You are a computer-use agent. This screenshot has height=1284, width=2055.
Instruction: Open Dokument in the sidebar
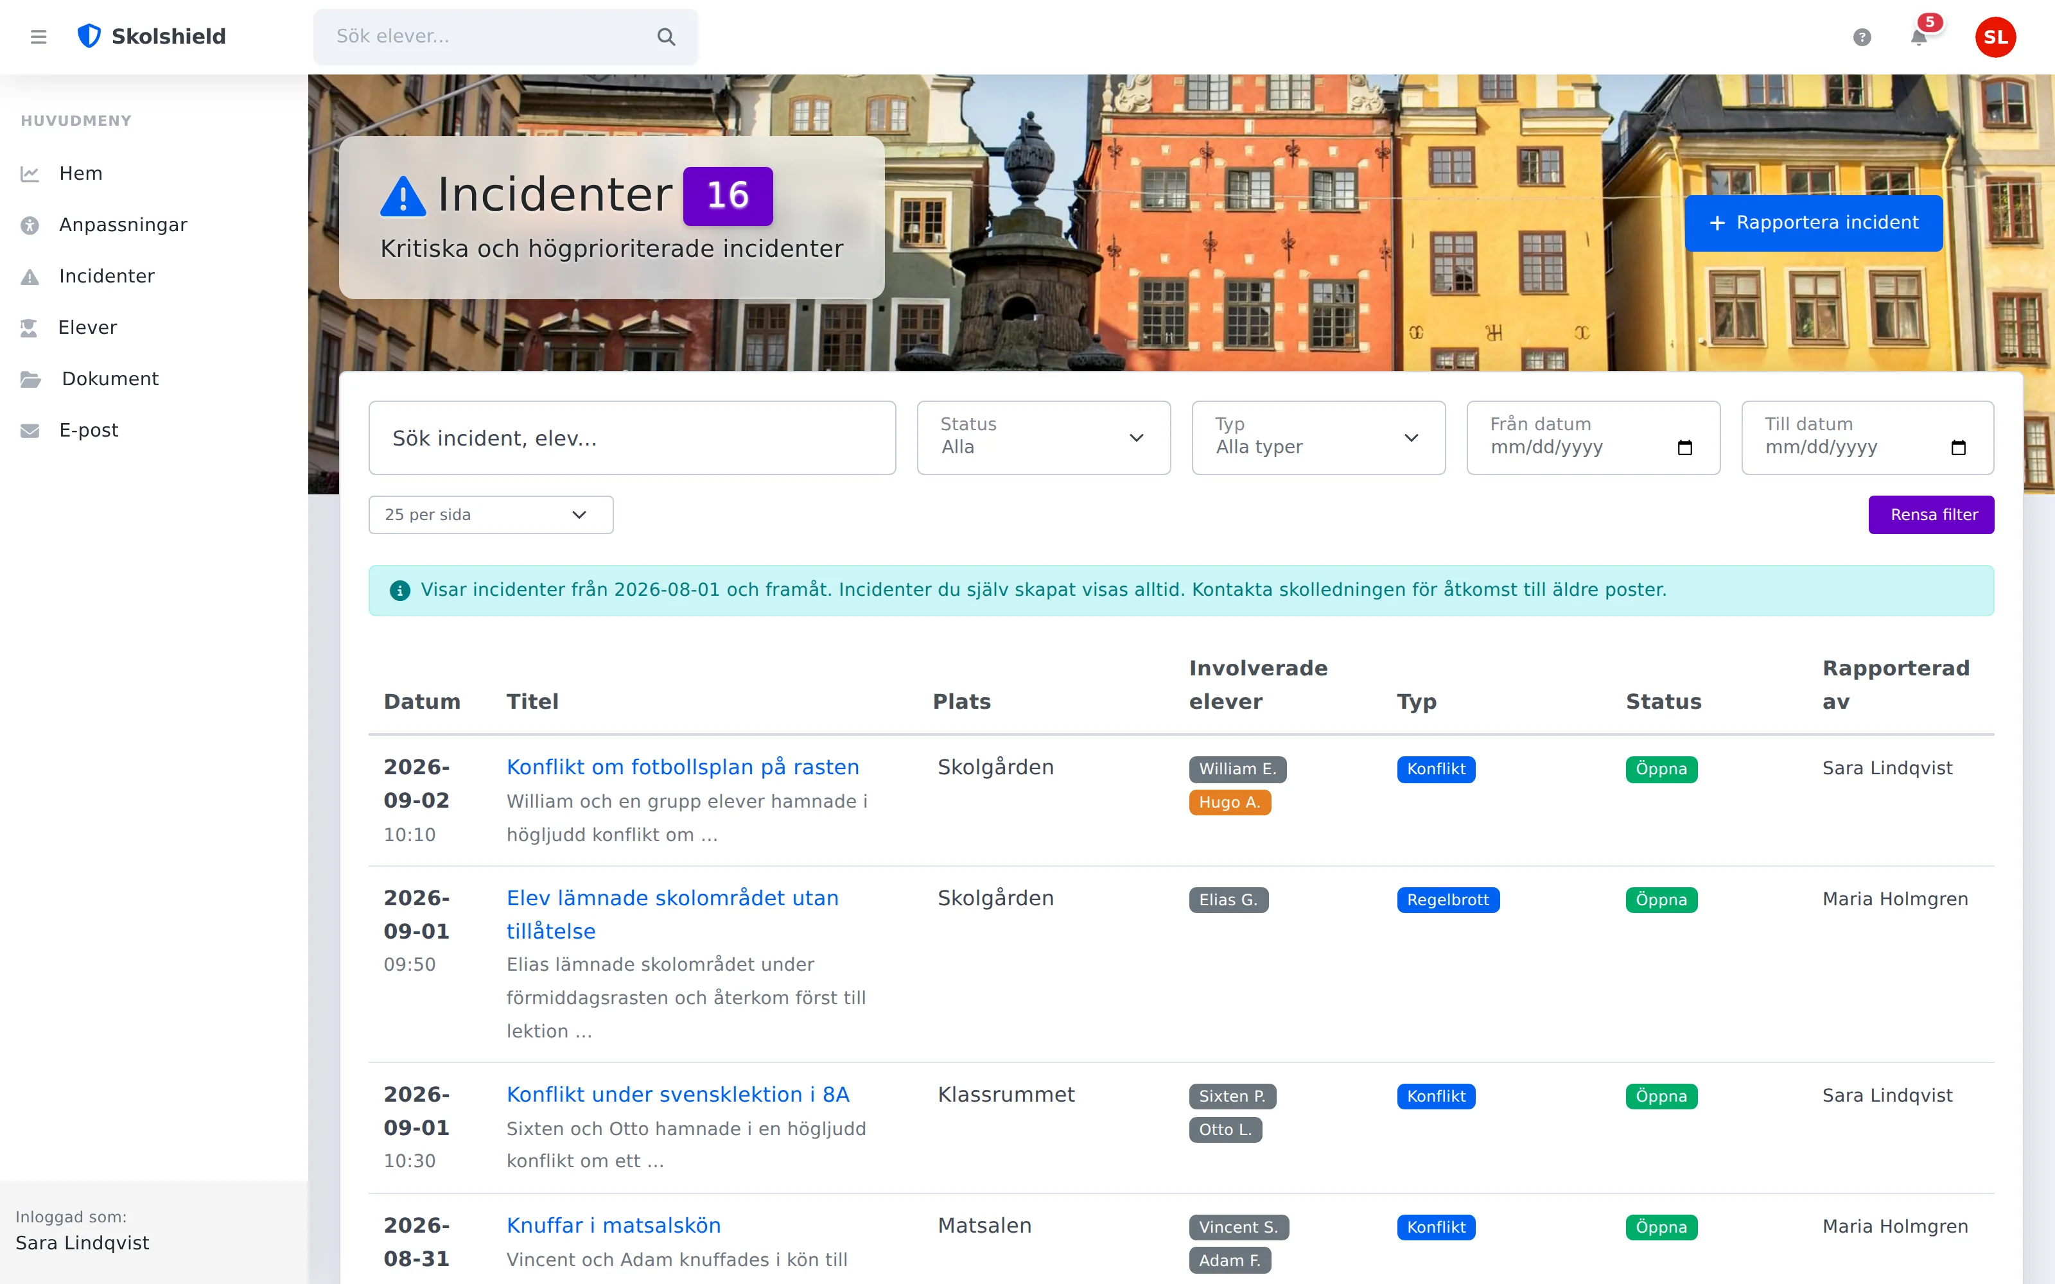(x=110, y=379)
